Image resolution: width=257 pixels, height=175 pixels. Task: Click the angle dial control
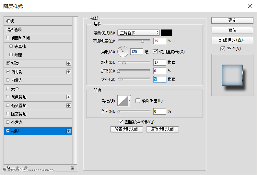pos(123,52)
